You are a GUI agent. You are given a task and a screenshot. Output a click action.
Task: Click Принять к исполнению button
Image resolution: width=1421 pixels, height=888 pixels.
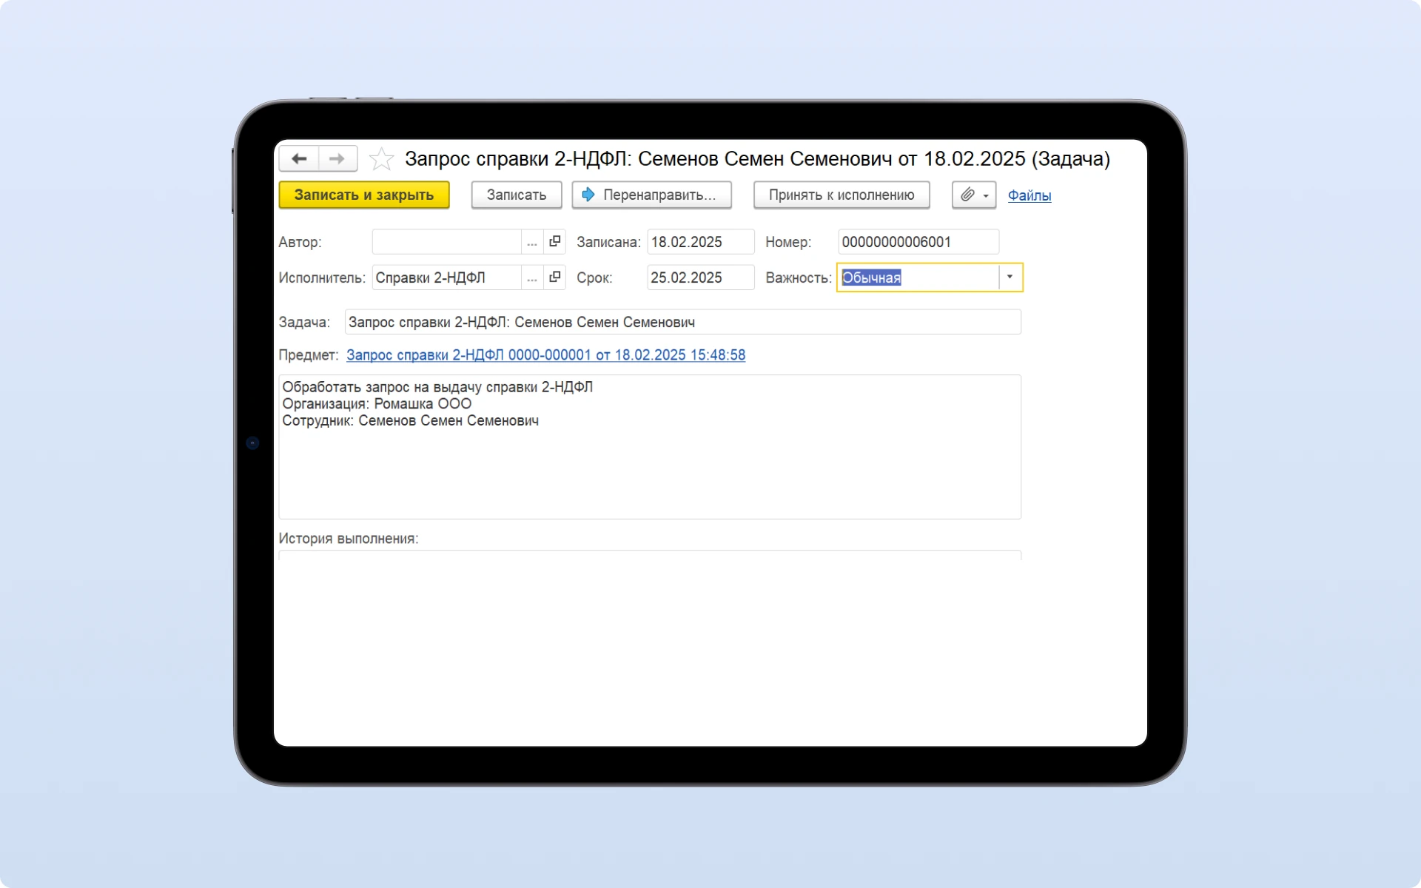coord(841,195)
